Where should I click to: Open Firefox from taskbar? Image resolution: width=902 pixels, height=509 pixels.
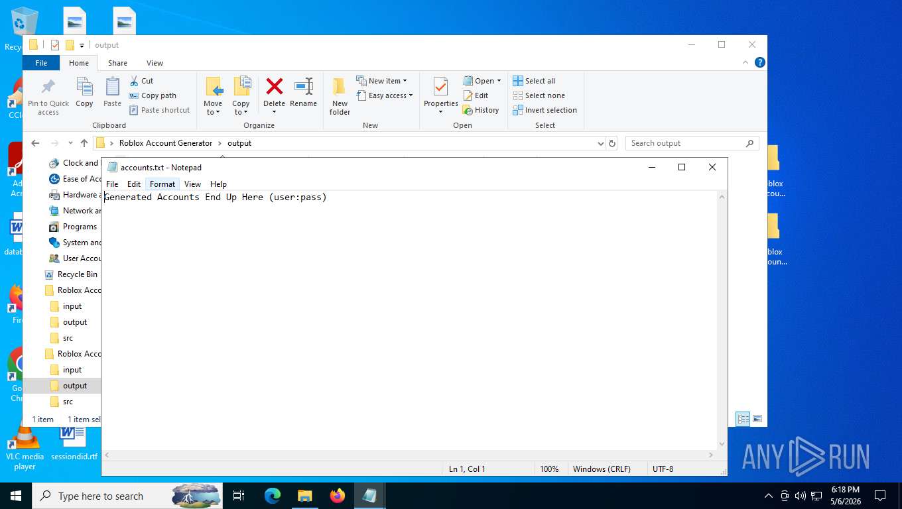pos(338,496)
